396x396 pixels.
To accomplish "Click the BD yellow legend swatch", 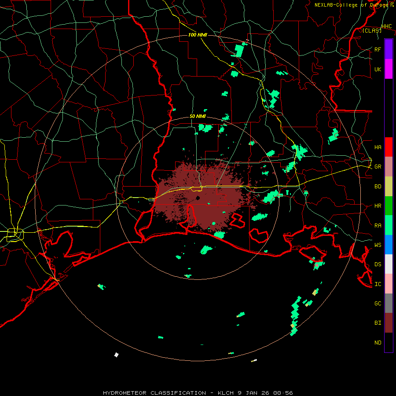I will pos(389,187).
